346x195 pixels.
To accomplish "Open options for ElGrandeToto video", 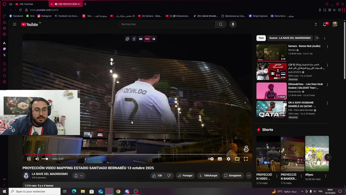I will point(327,85).
